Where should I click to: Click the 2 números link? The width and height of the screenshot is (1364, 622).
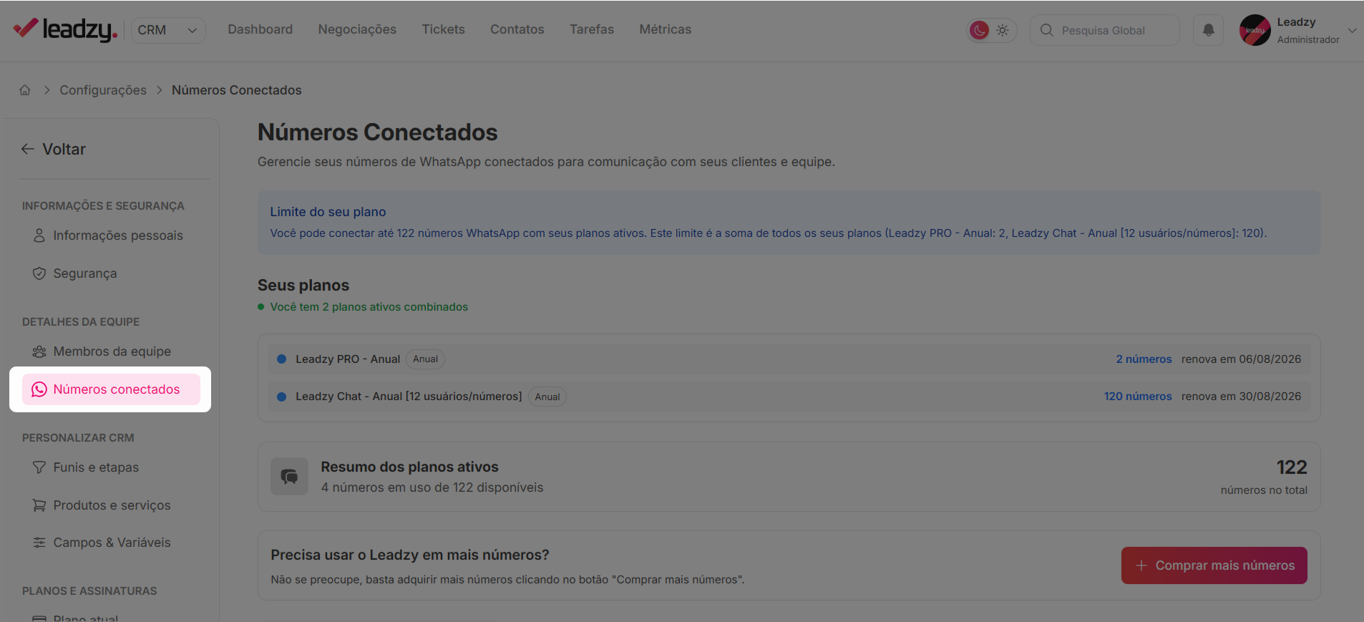[1144, 359]
